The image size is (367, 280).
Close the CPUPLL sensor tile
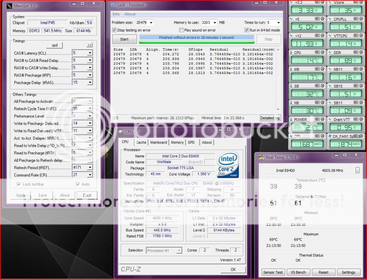point(361,19)
